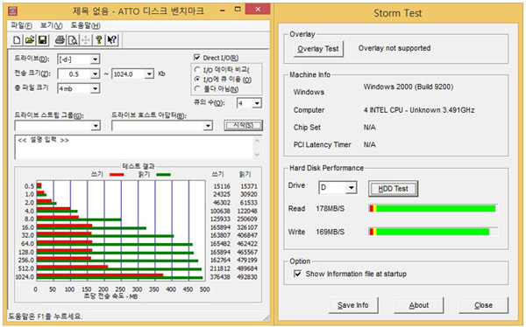Click the Save diskette toolbar icon
Viewport: 526px width, 327px height.
(43, 40)
